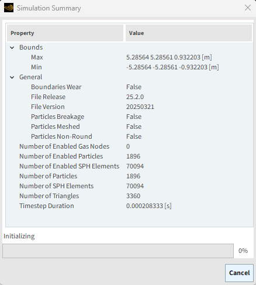Image resolution: width=256 pixels, height=285 pixels.
Task: Click the Value column header
Action: coord(189,33)
